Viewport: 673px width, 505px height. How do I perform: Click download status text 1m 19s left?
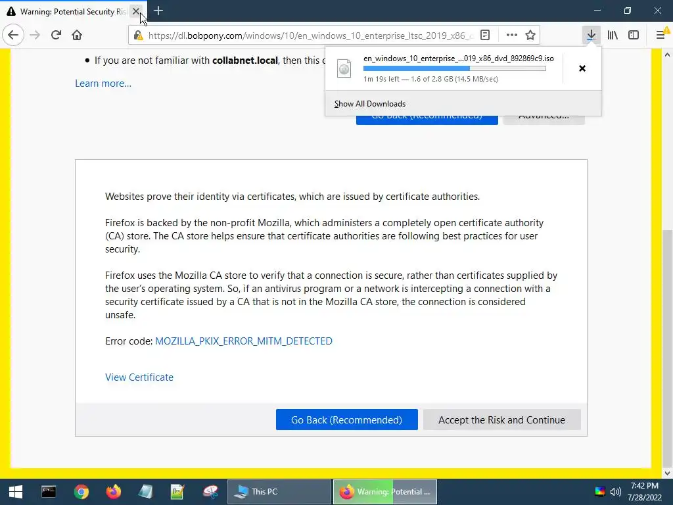pyautogui.click(x=430, y=79)
